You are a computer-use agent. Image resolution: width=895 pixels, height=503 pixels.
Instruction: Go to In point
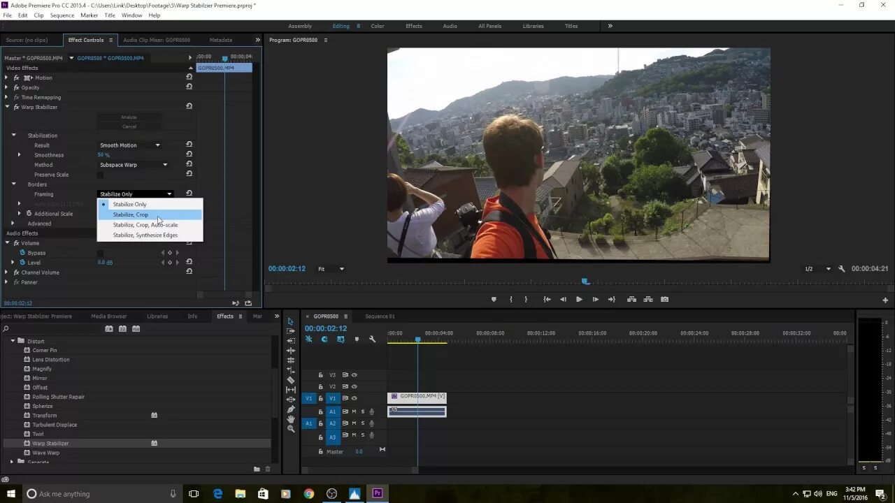[x=547, y=299]
